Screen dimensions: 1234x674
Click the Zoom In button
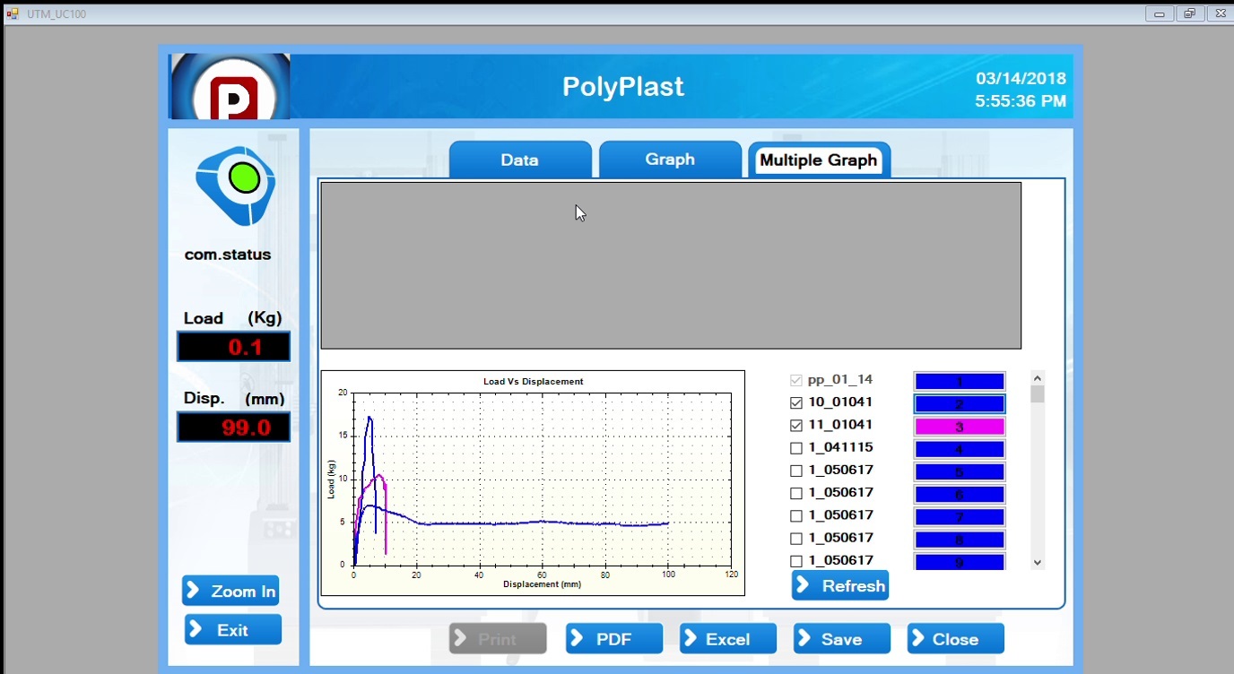231,591
